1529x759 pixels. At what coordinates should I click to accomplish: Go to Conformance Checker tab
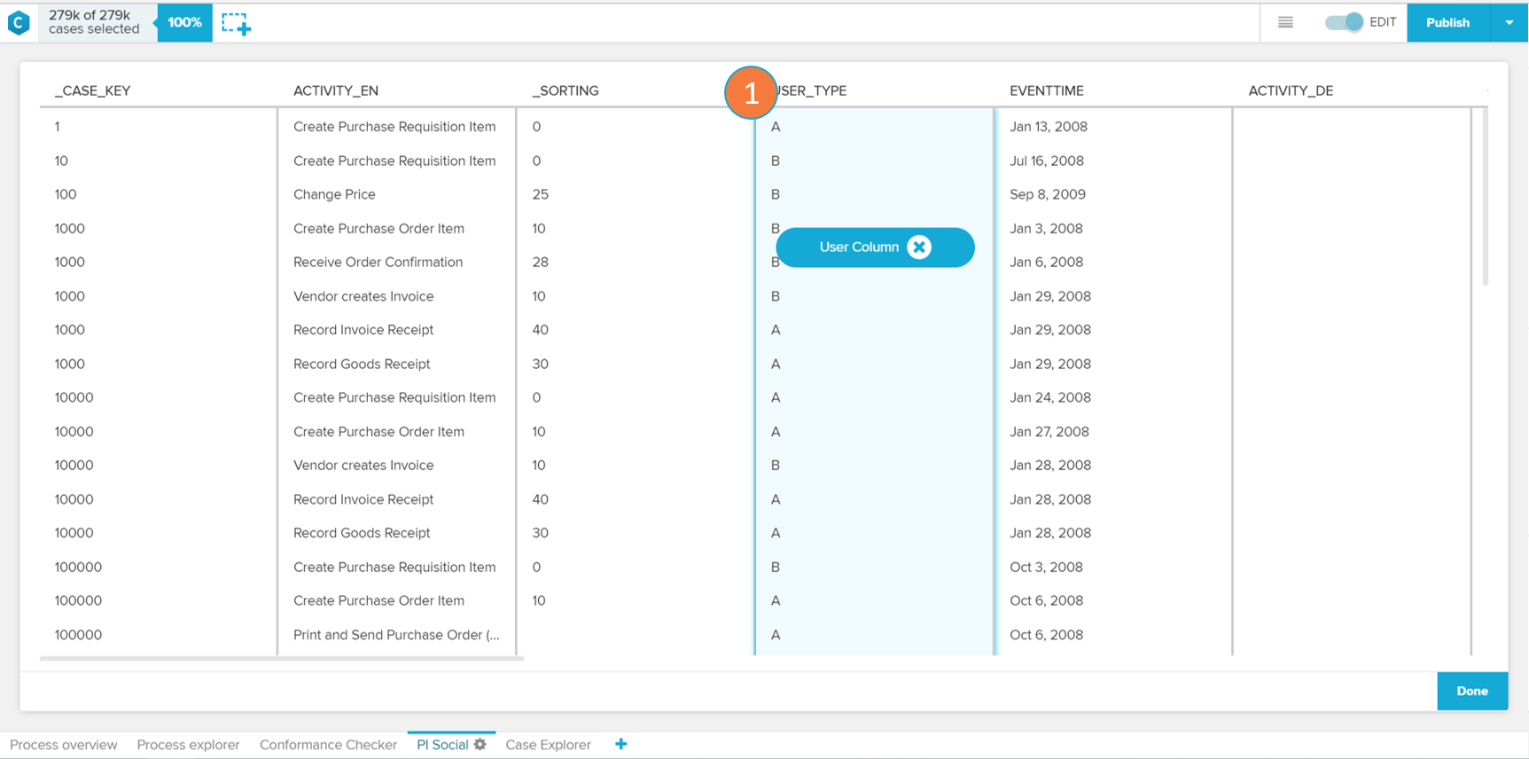coord(328,745)
